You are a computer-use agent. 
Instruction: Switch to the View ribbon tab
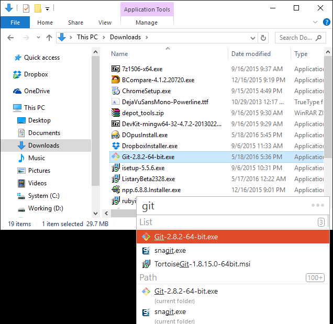click(105, 23)
